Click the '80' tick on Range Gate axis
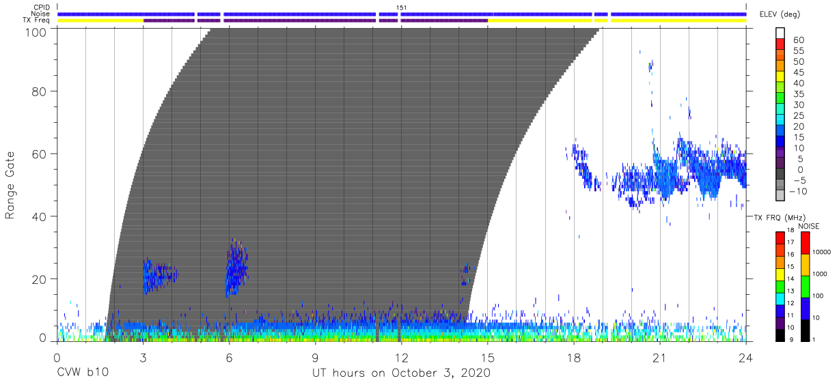The width and height of the screenshot is (839, 387). [x=39, y=91]
